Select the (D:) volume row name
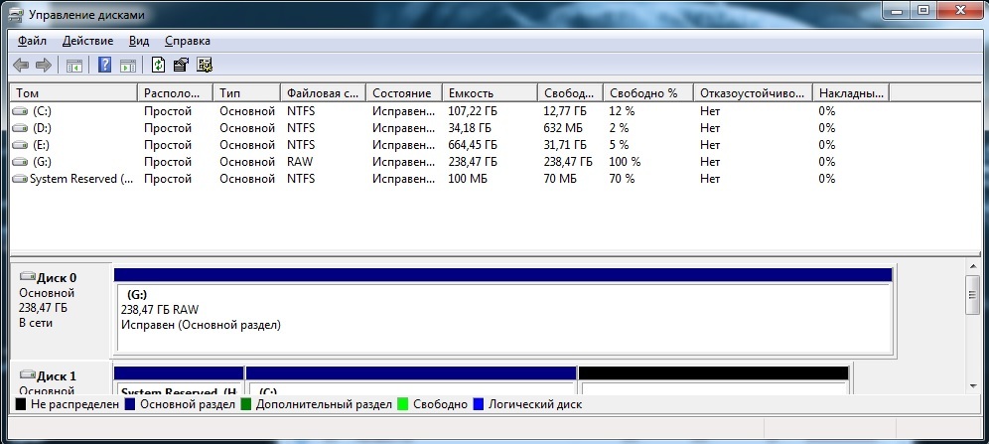This screenshot has width=989, height=444. coord(42,128)
